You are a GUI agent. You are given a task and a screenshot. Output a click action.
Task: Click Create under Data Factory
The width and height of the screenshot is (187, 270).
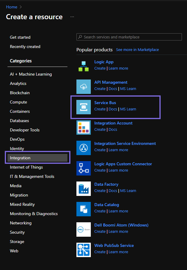click(x=100, y=191)
